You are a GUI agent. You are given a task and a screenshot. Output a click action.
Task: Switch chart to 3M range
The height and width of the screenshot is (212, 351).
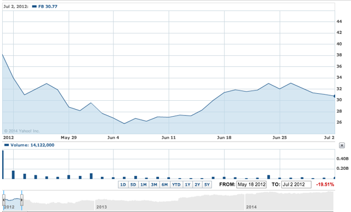(x=154, y=185)
